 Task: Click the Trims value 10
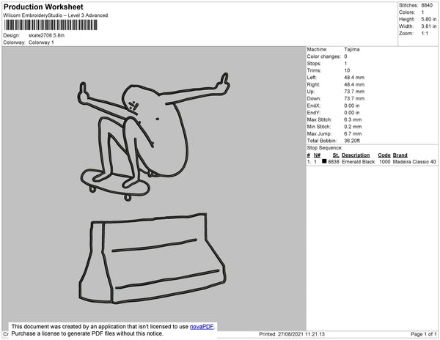347,70
